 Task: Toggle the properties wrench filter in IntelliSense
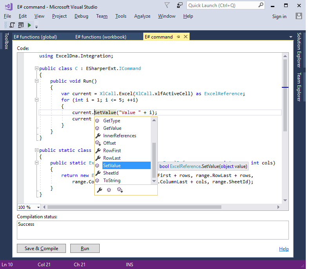pyautogui.click(x=99, y=190)
